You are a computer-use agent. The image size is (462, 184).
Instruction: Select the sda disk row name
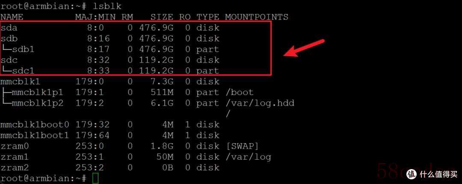tap(9, 28)
